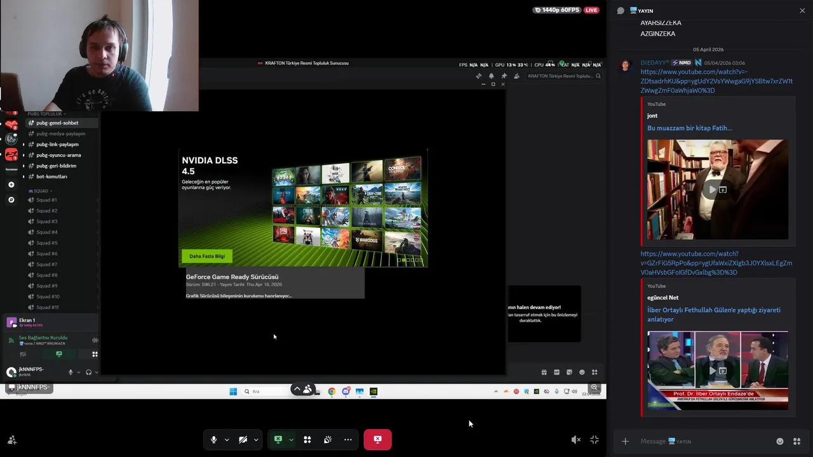Open Chrome from streamed taskbar
This screenshot has width=813, height=457.
[332, 392]
